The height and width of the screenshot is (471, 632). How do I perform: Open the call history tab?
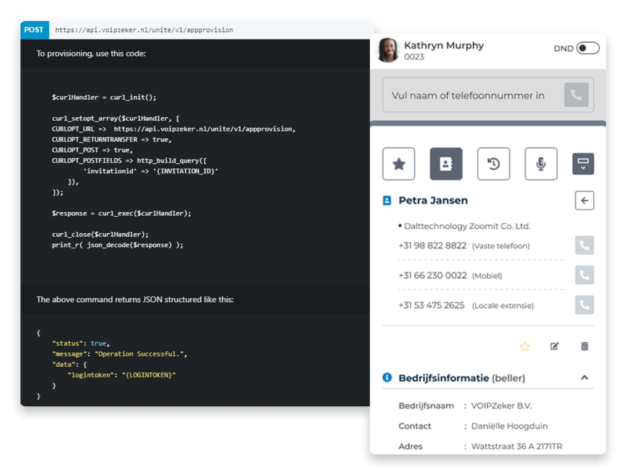[x=493, y=164]
